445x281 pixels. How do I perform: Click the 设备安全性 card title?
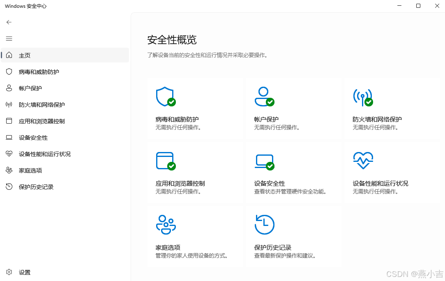point(270,184)
